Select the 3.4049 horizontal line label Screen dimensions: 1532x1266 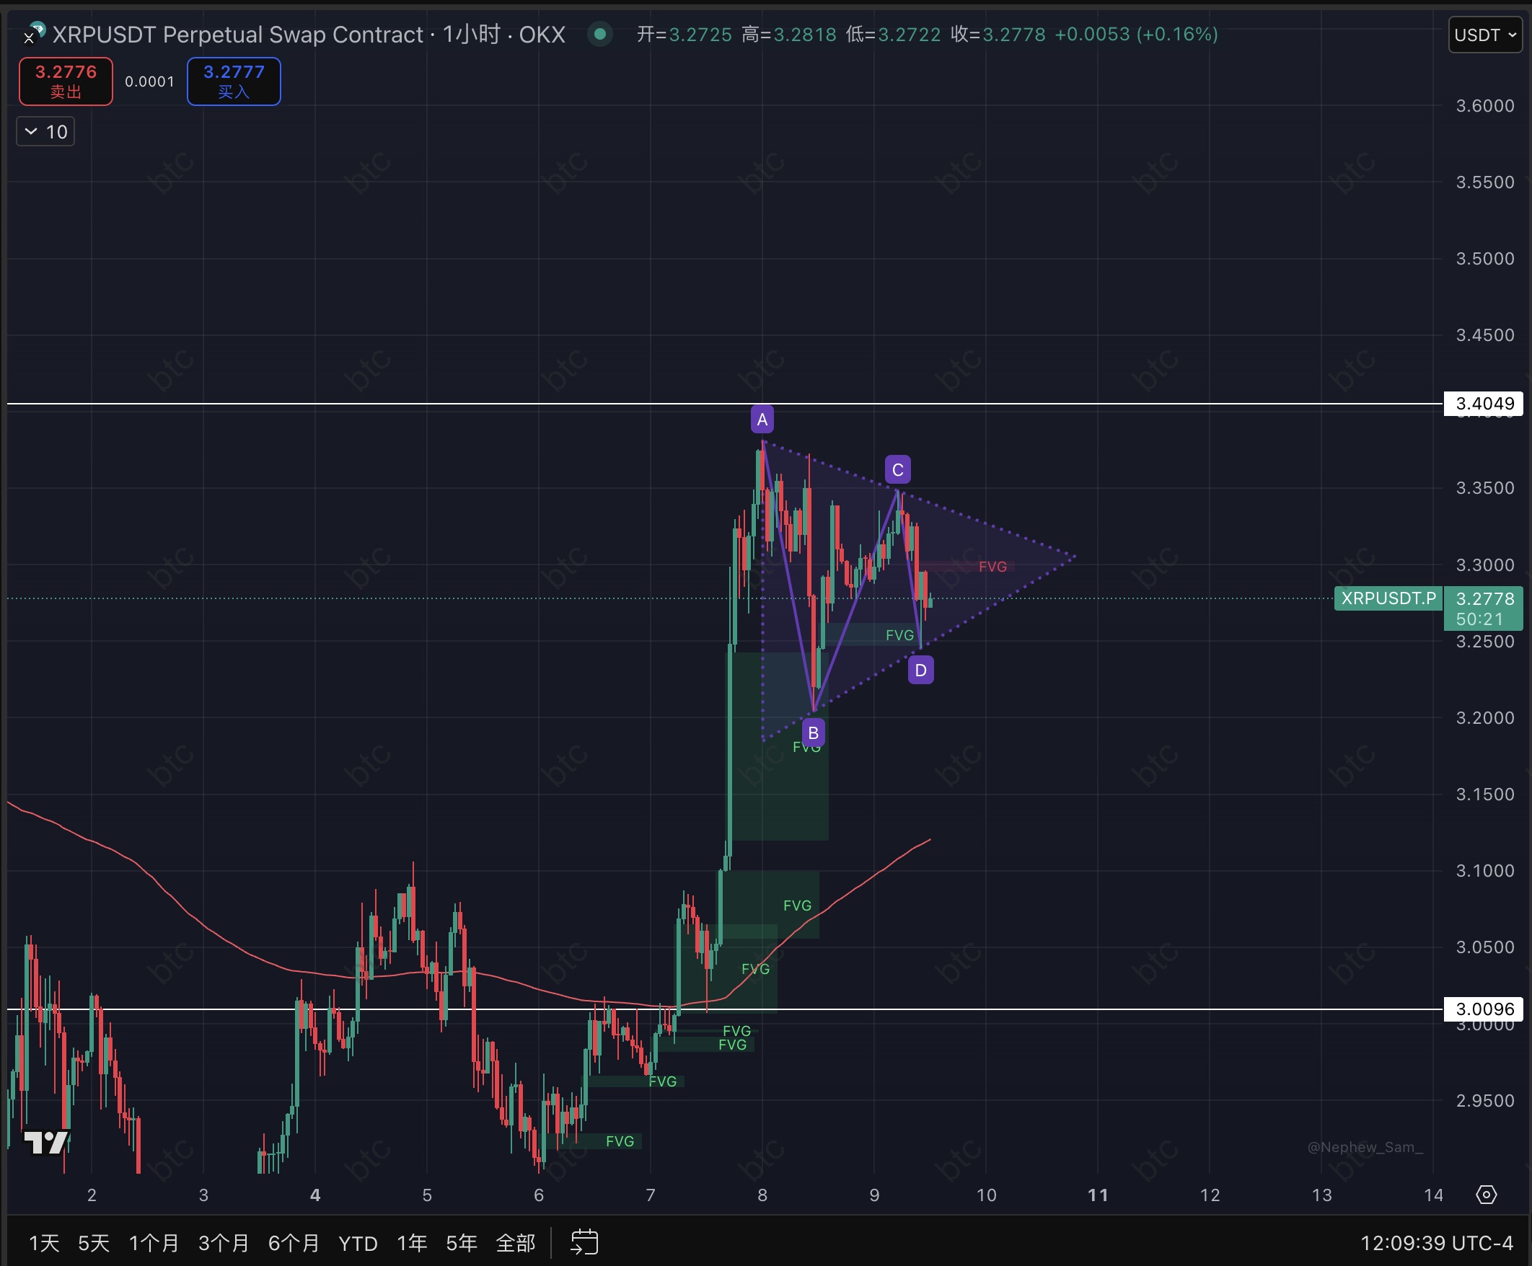coord(1483,403)
